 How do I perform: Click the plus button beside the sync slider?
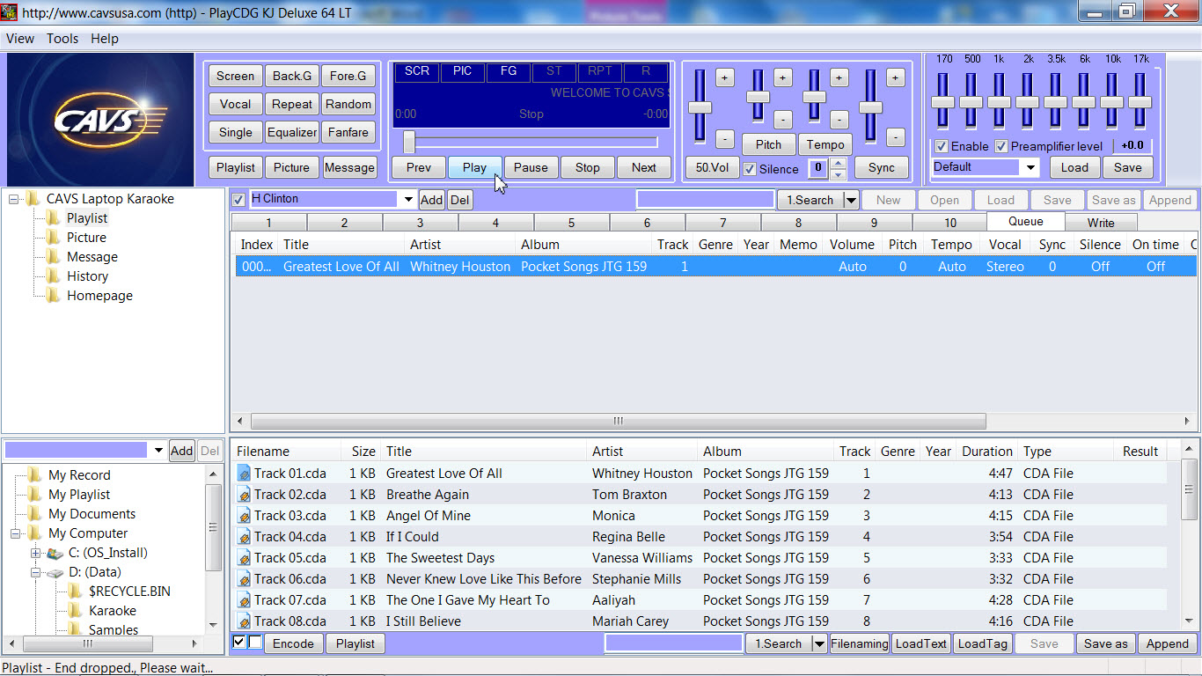click(895, 77)
